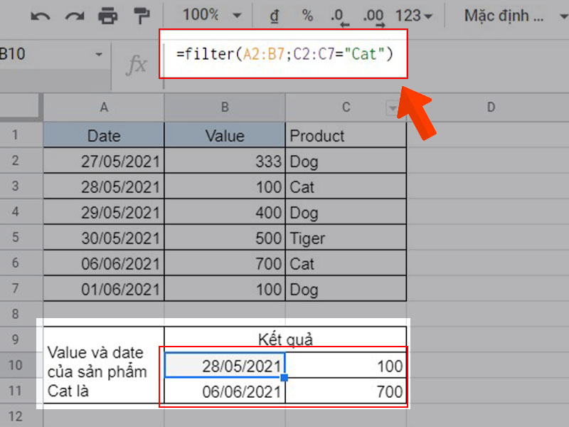The height and width of the screenshot is (427, 569).
Task: Click cell A3 with 28/05/2021
Action: tap(104, 186)
